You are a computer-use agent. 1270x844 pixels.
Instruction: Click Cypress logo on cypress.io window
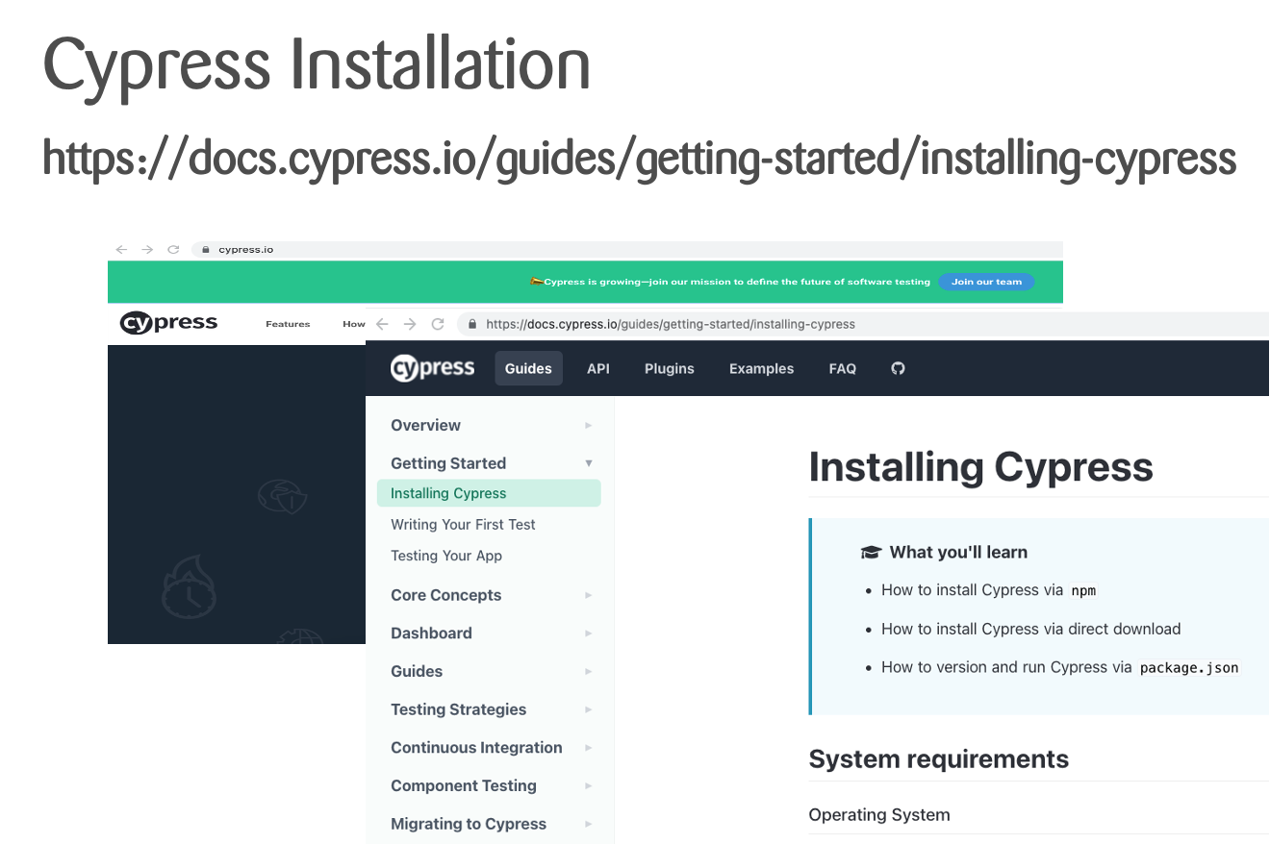coord(168,323)
